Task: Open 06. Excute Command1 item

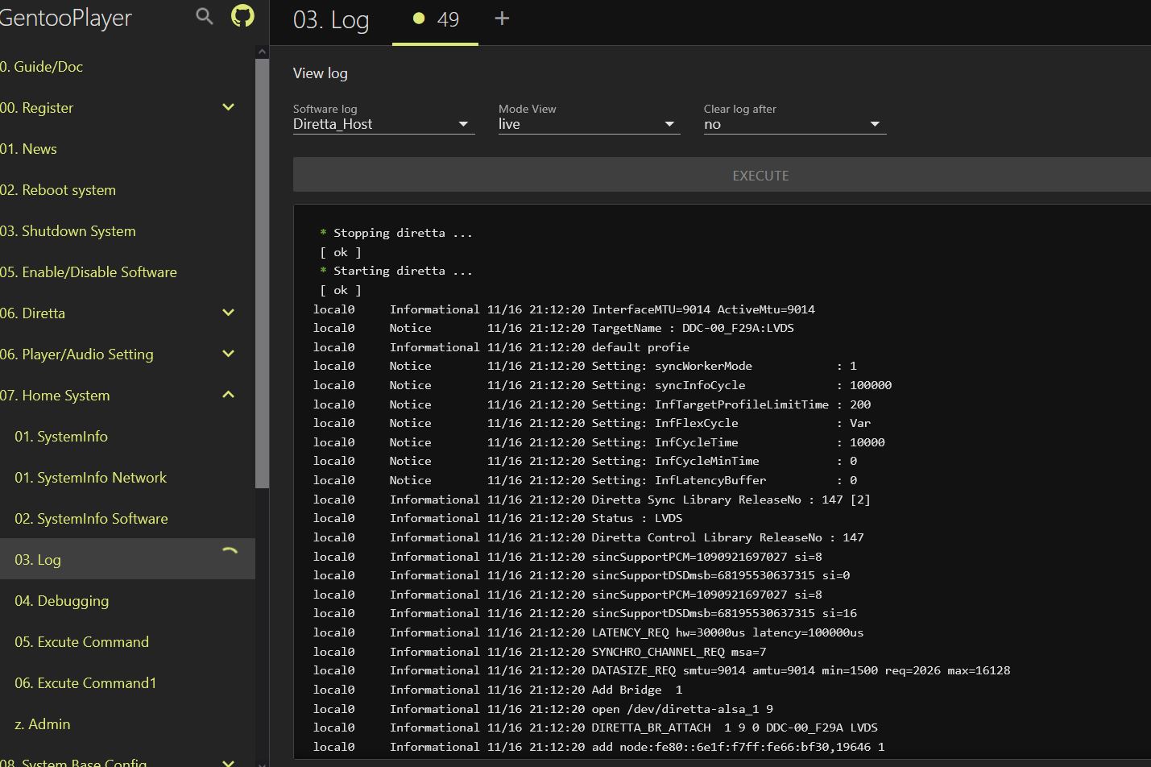Action: point(85,683)
